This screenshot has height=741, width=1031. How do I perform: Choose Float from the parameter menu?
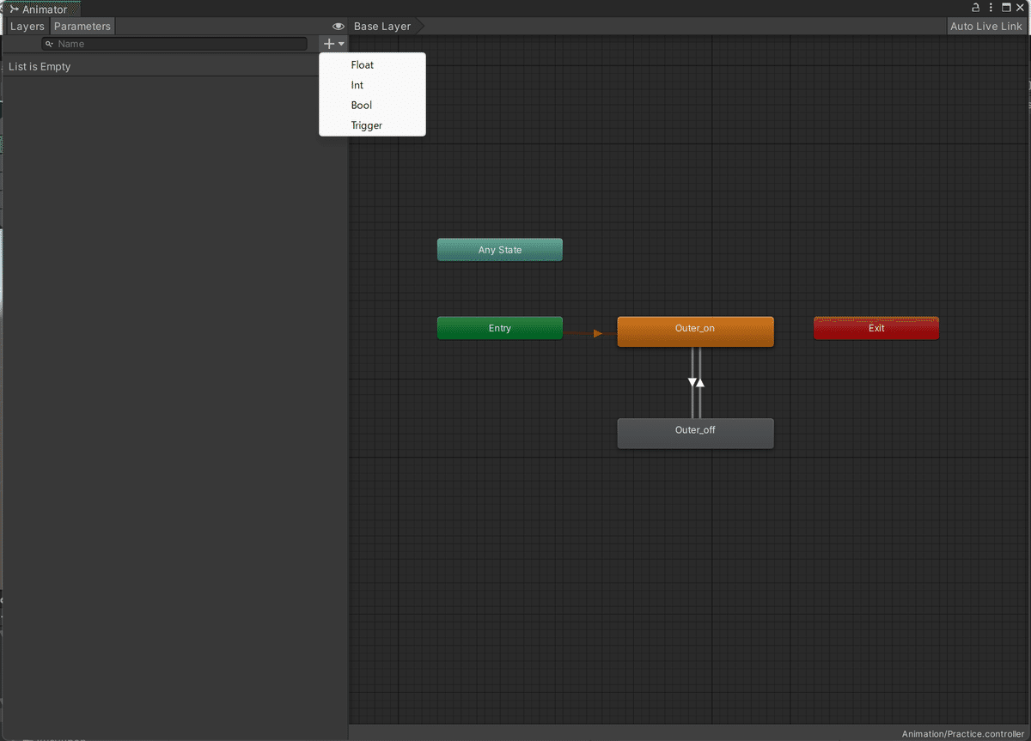click(x=362, y=64)
